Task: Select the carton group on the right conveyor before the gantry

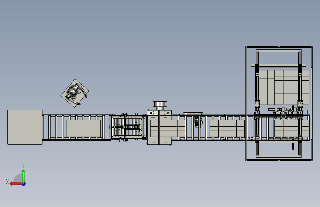Action: 227,128
